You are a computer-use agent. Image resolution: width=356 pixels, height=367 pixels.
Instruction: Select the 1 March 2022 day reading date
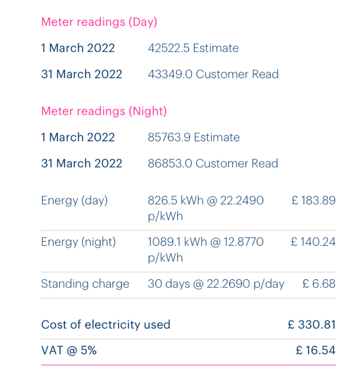click(x=78, y=48)
